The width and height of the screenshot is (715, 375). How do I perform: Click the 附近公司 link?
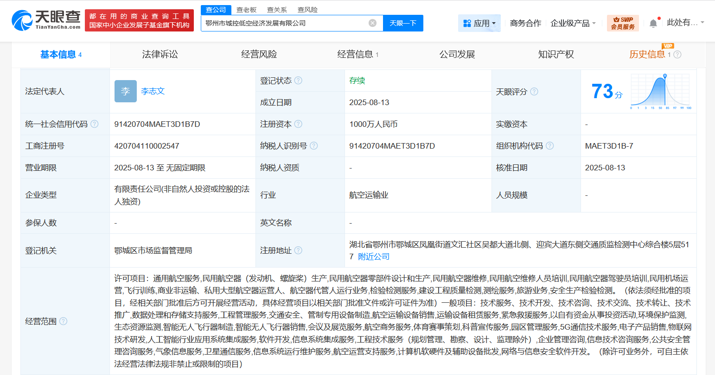point(374,256)
